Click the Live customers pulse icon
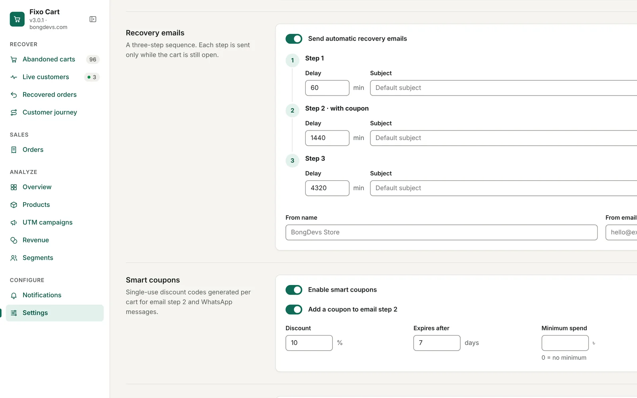The width and height of the screenshot is (637, 398). pos(14,77)
